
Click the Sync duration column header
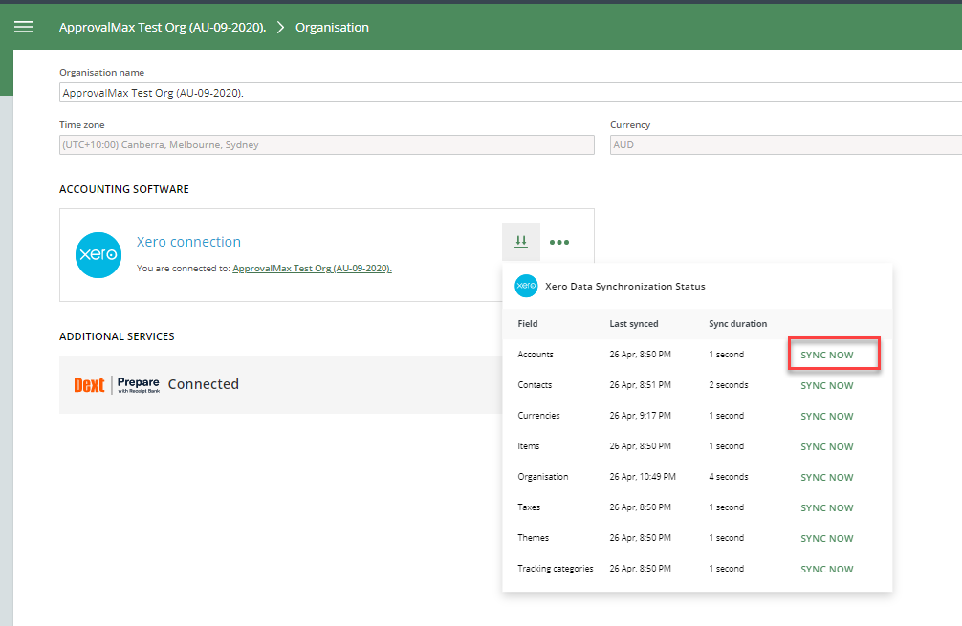738,324
